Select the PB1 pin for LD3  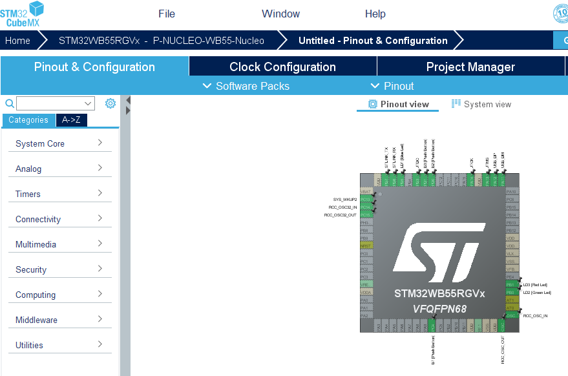tap(512, 285)
